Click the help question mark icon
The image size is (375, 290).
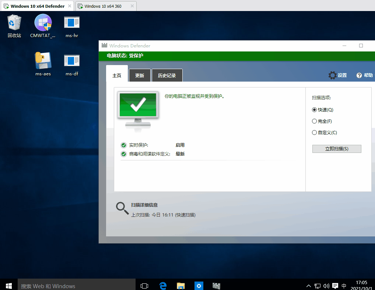359,75
